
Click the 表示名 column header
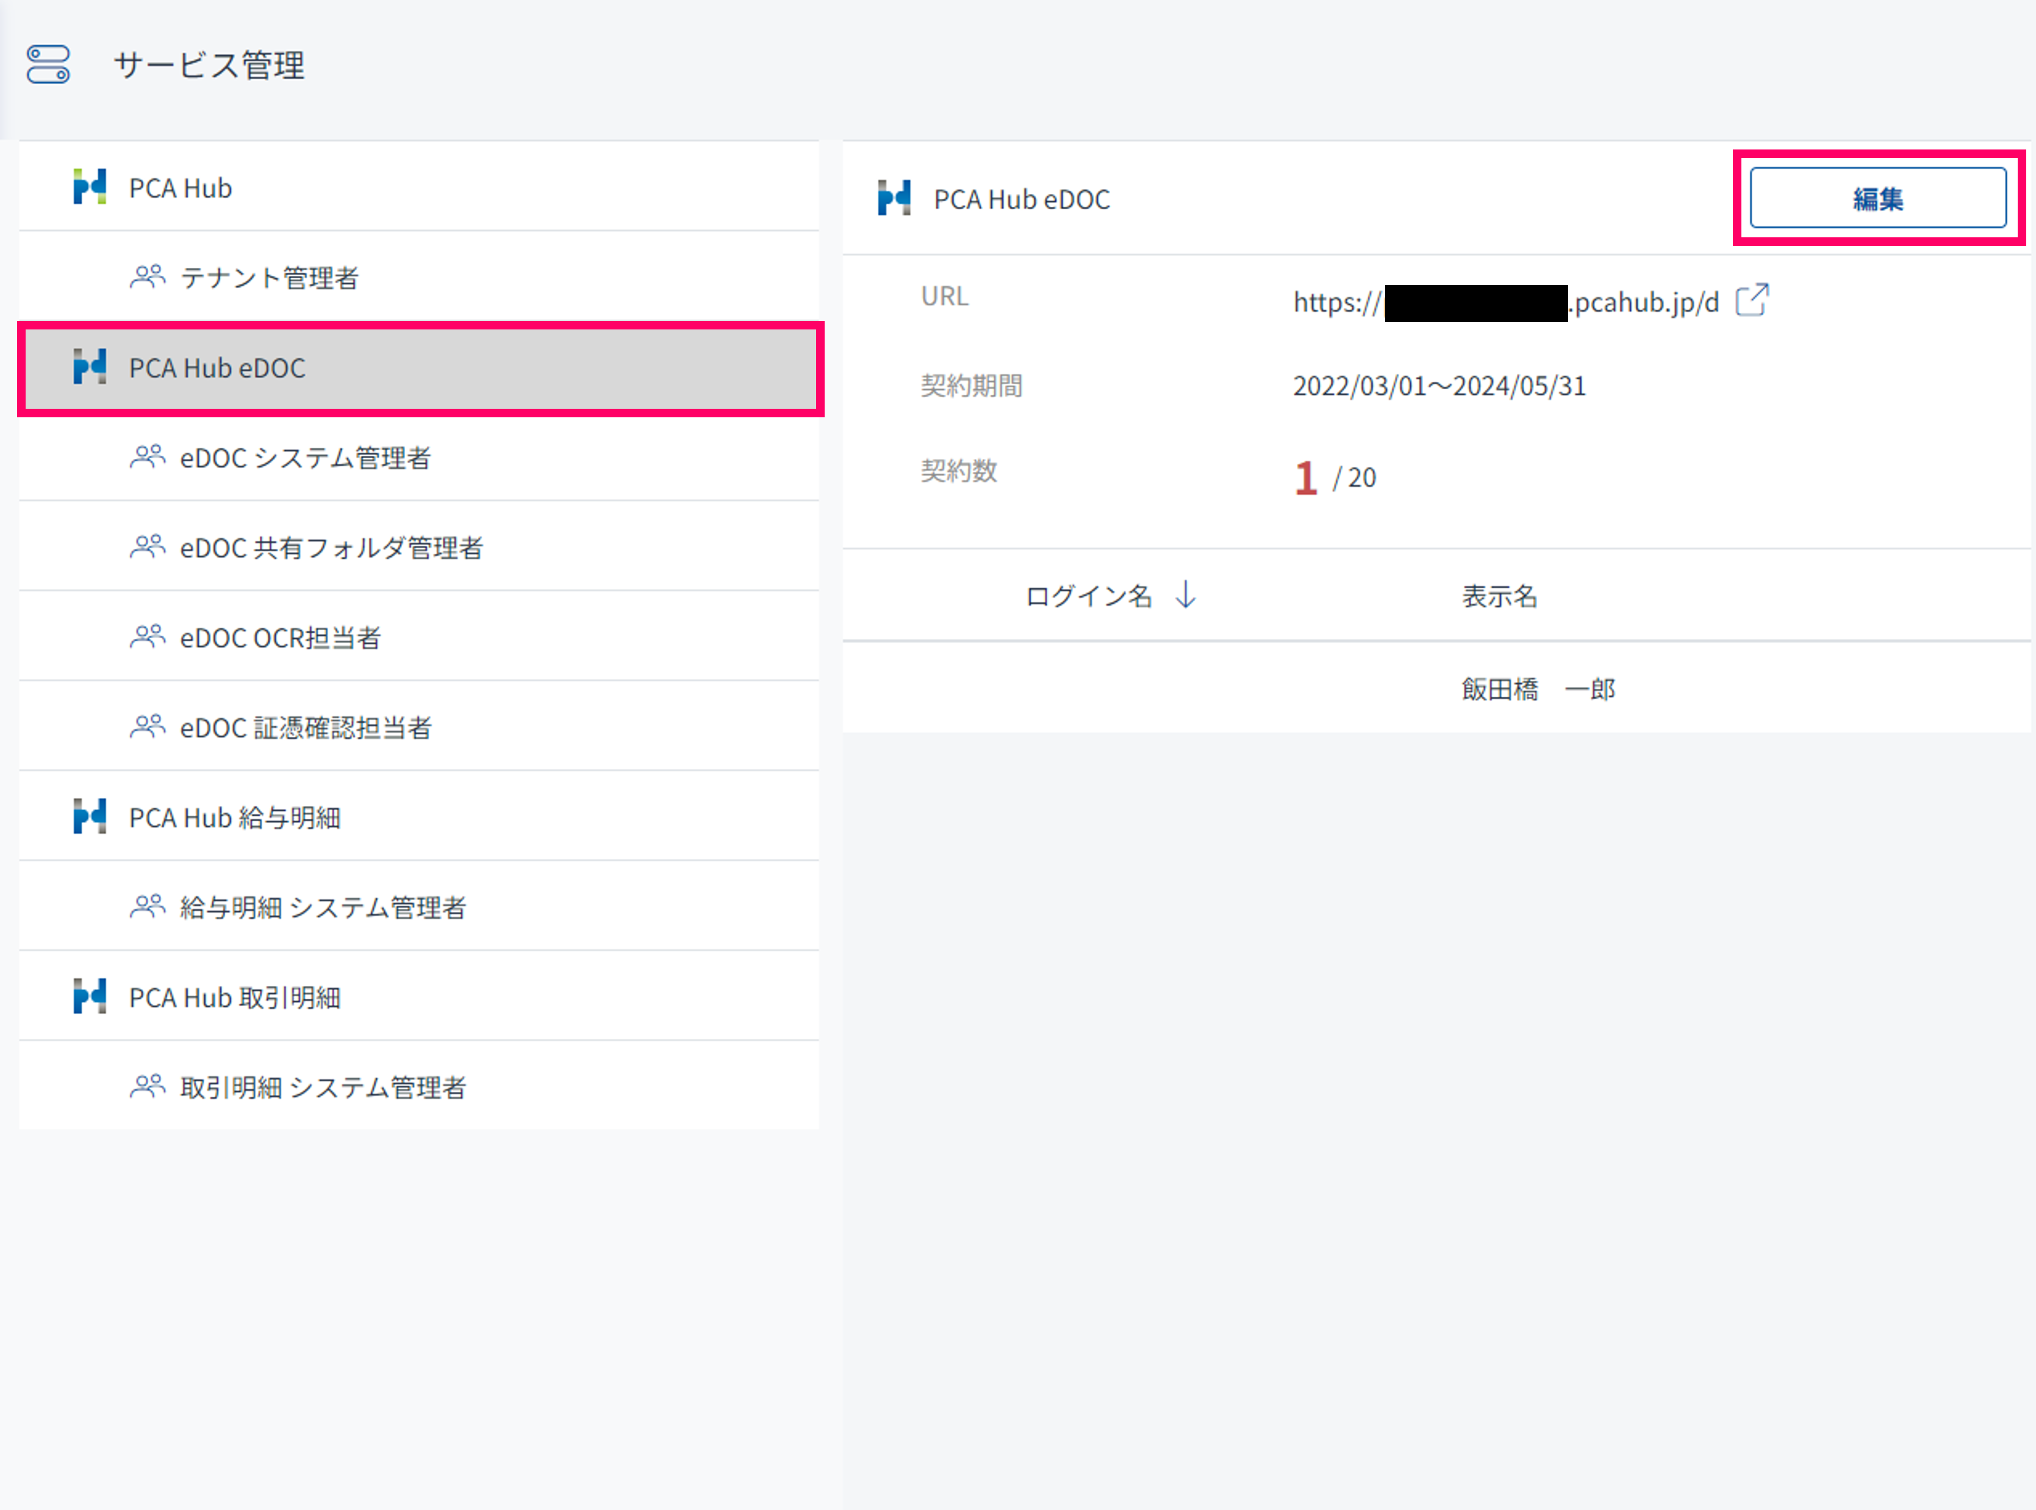point(1499,596)
